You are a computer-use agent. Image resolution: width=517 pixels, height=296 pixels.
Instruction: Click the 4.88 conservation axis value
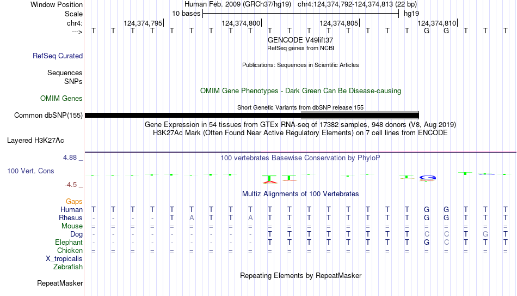[x=70, y=158]
